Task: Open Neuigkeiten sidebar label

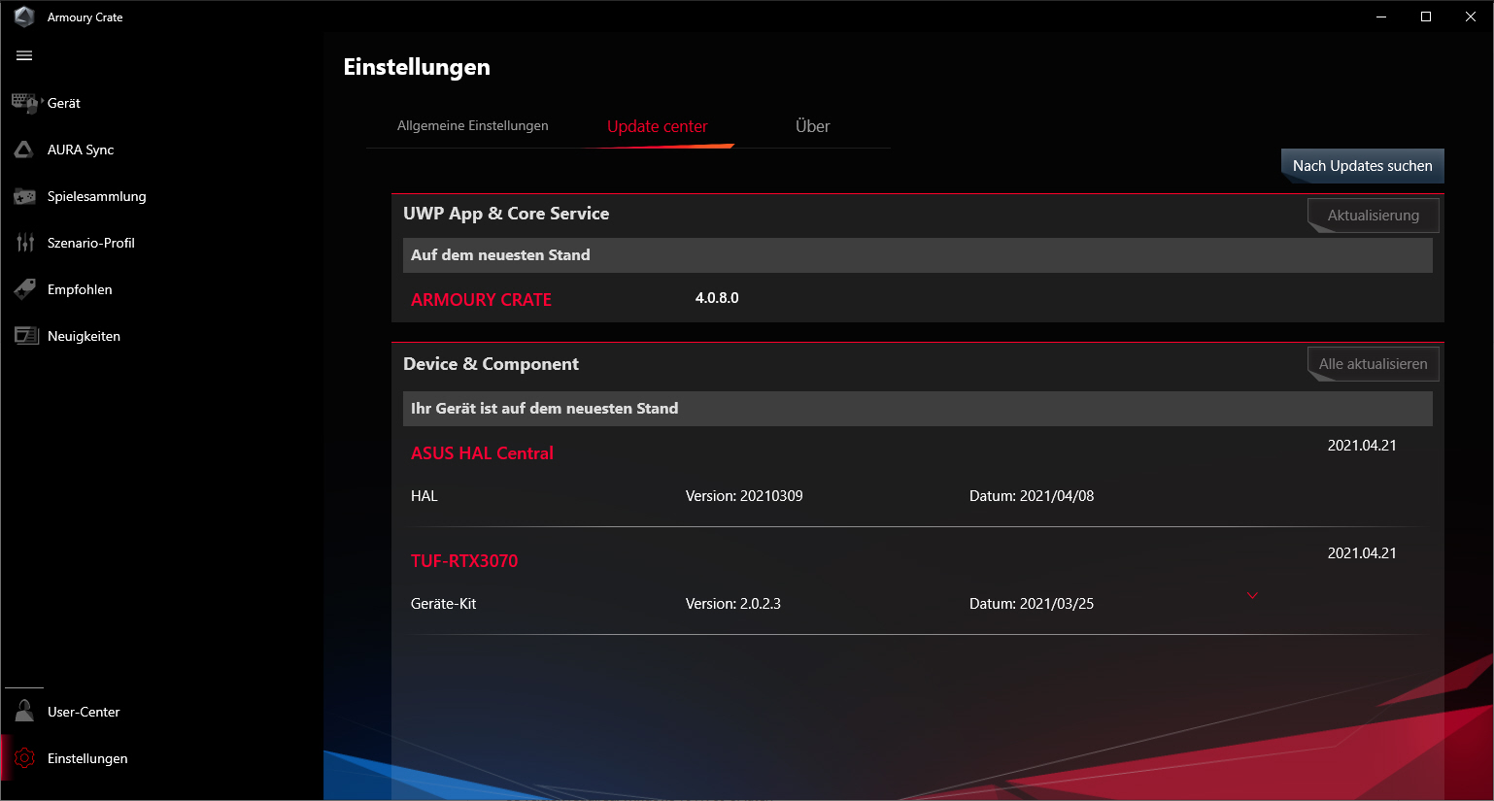Action: pyautogui.click(x=85, y=336)
